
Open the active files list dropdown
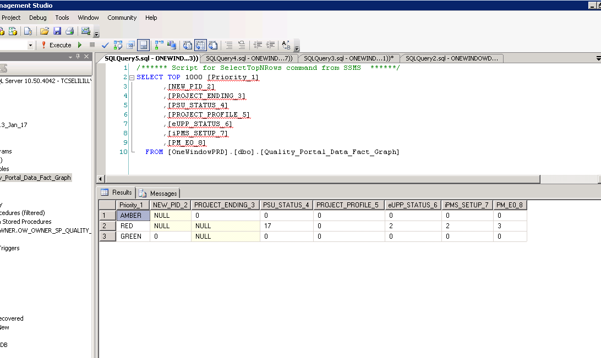598,58
